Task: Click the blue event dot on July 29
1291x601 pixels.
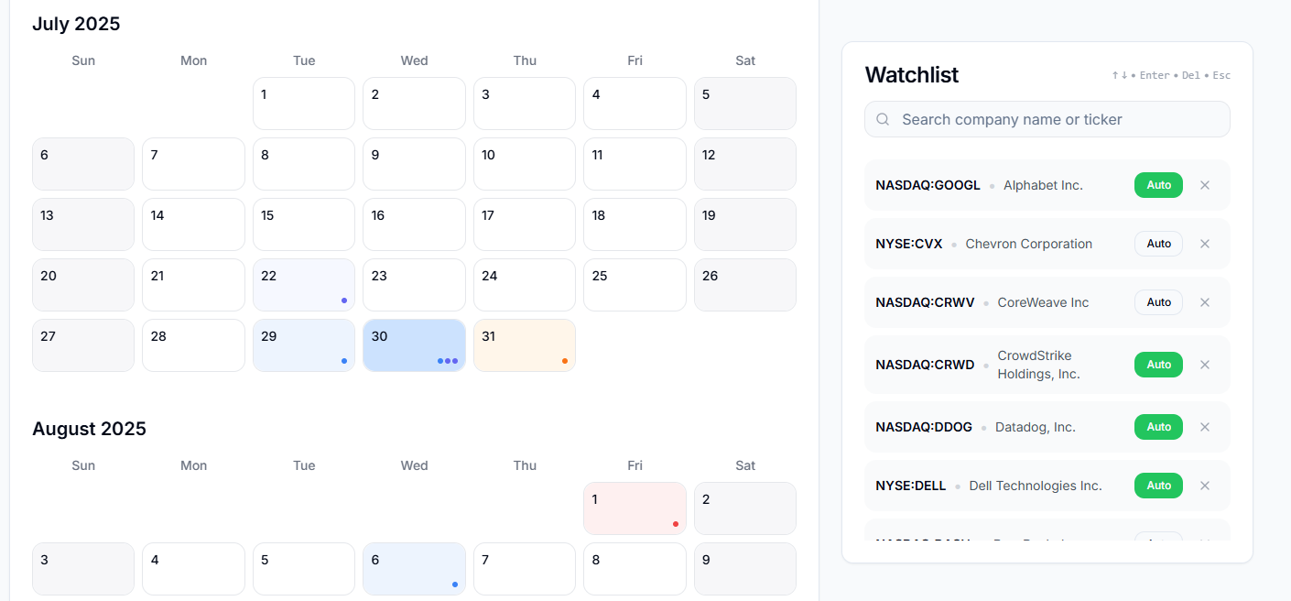Action: tap(344, 361)
